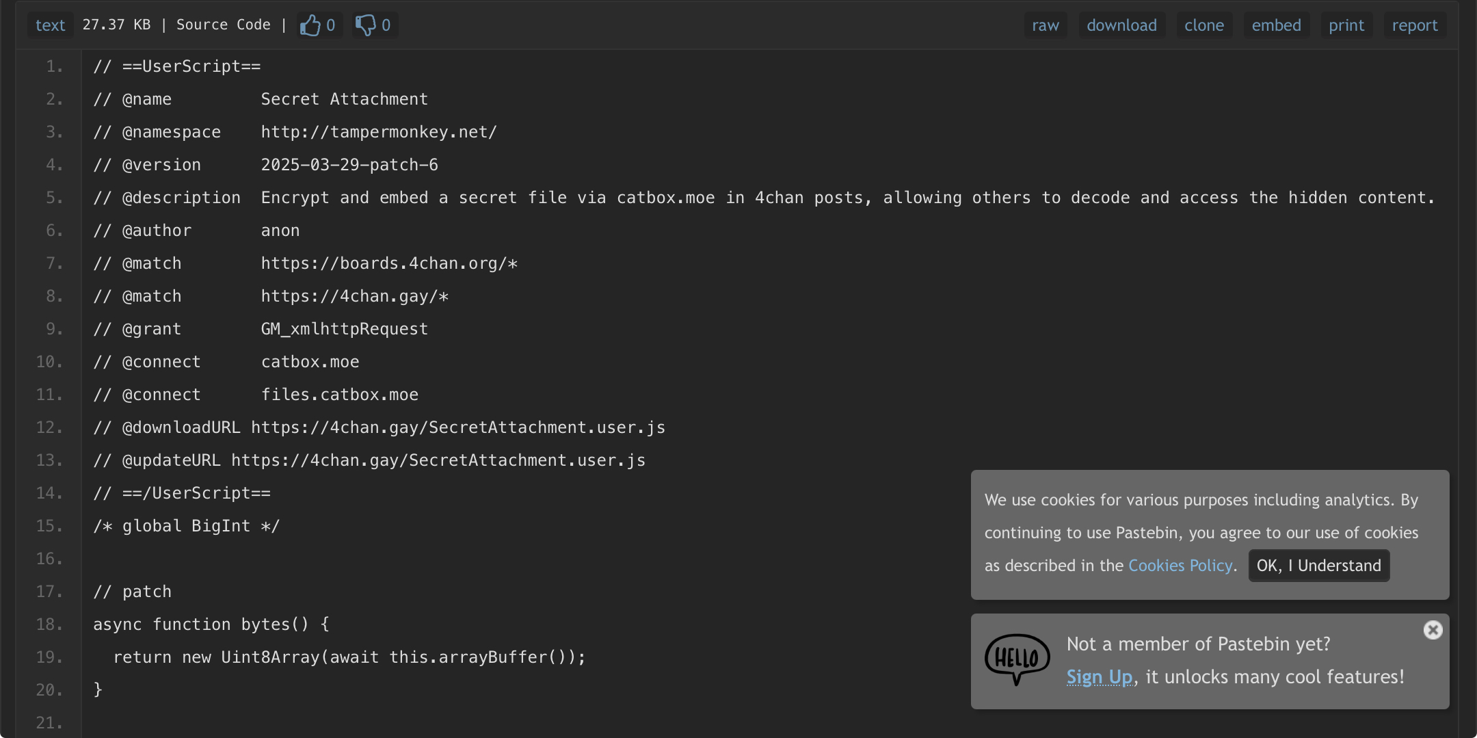Click '// ==/UserScript==' closing line
The image size is (1477, 738).
182,493
